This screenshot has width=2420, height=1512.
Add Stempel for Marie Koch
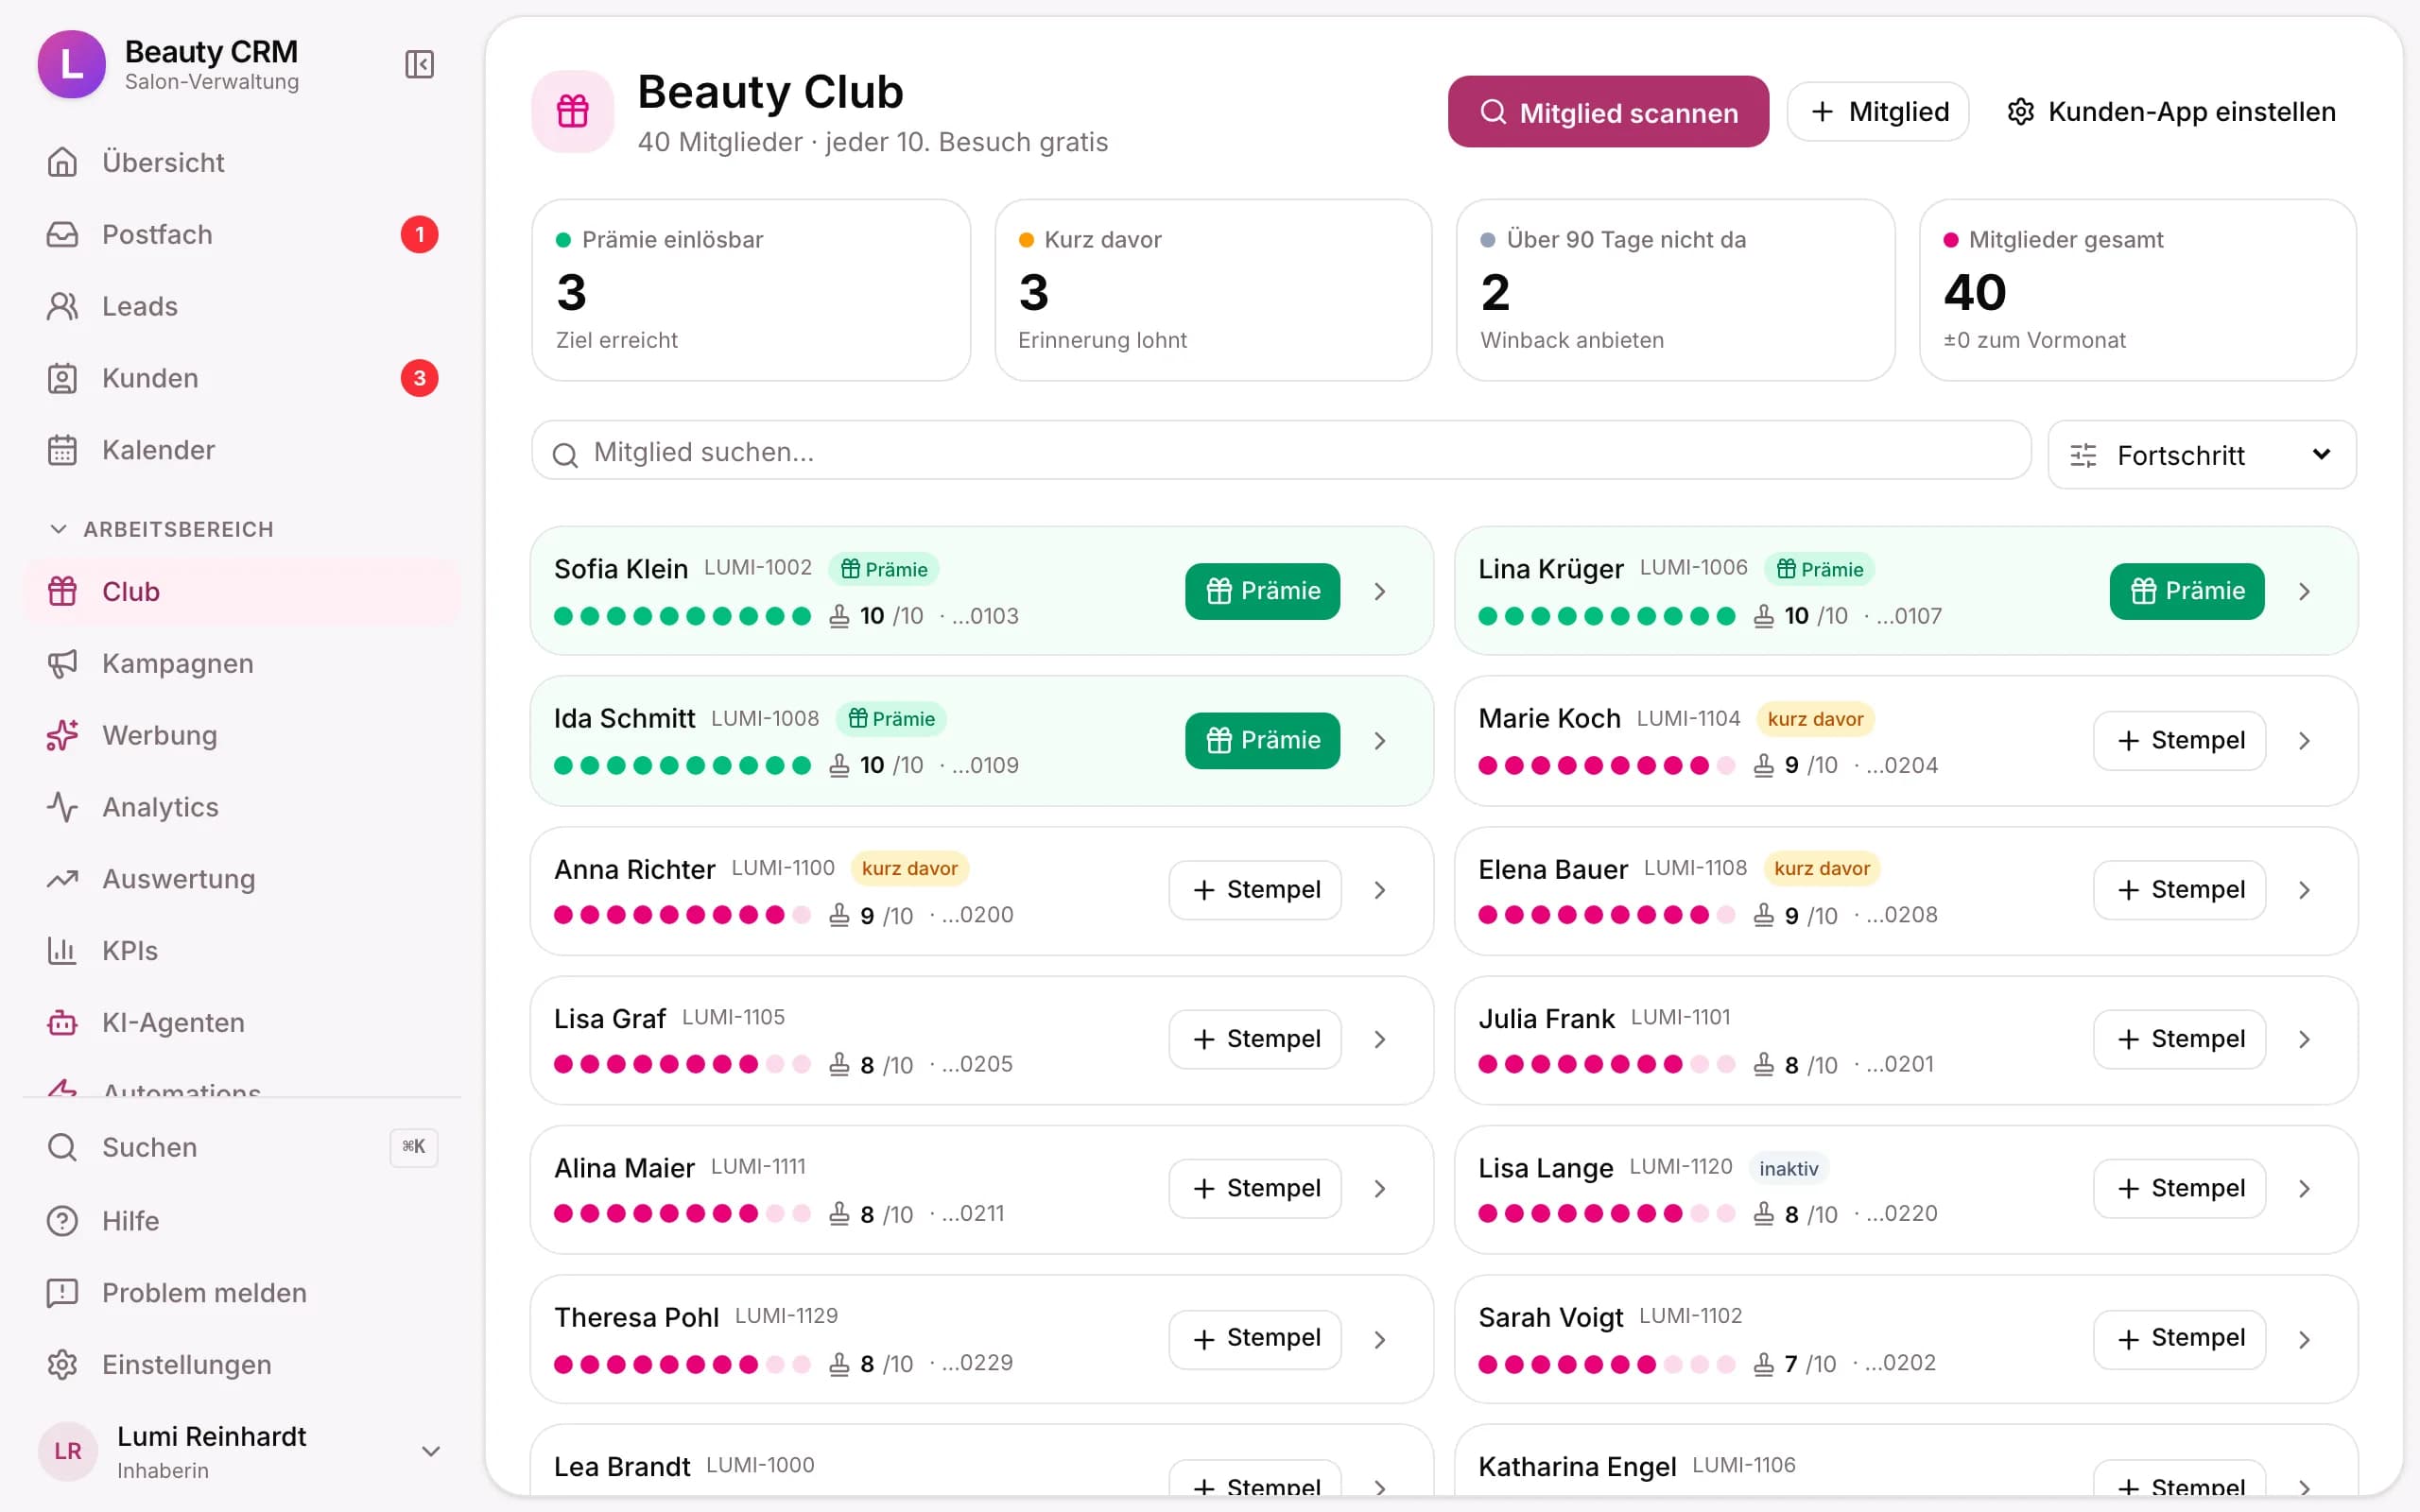(2180, 741)
